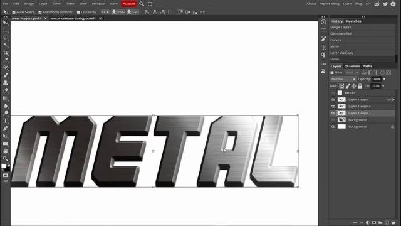Switch to the Channels tab
This screenshot has height=226, width=401.
point(352,66)
